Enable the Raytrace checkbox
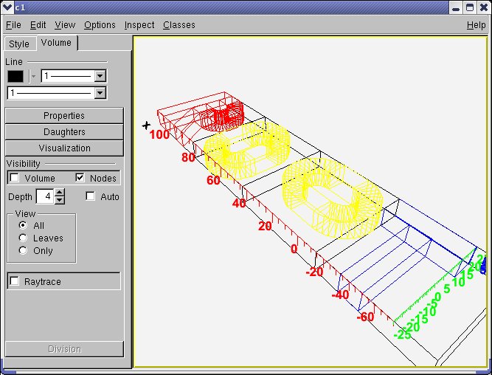This screenshot has height=375, width=492. [14, 282]
